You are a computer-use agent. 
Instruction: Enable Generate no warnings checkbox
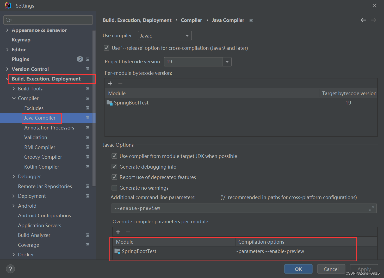114,188
